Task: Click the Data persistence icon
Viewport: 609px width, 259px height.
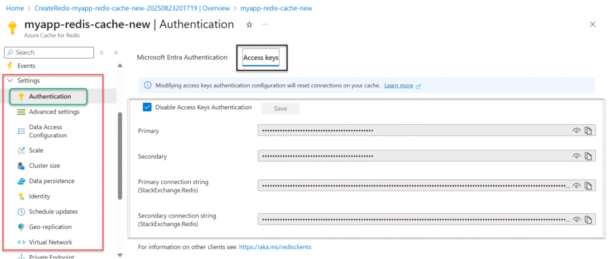Action: point(21,181)
